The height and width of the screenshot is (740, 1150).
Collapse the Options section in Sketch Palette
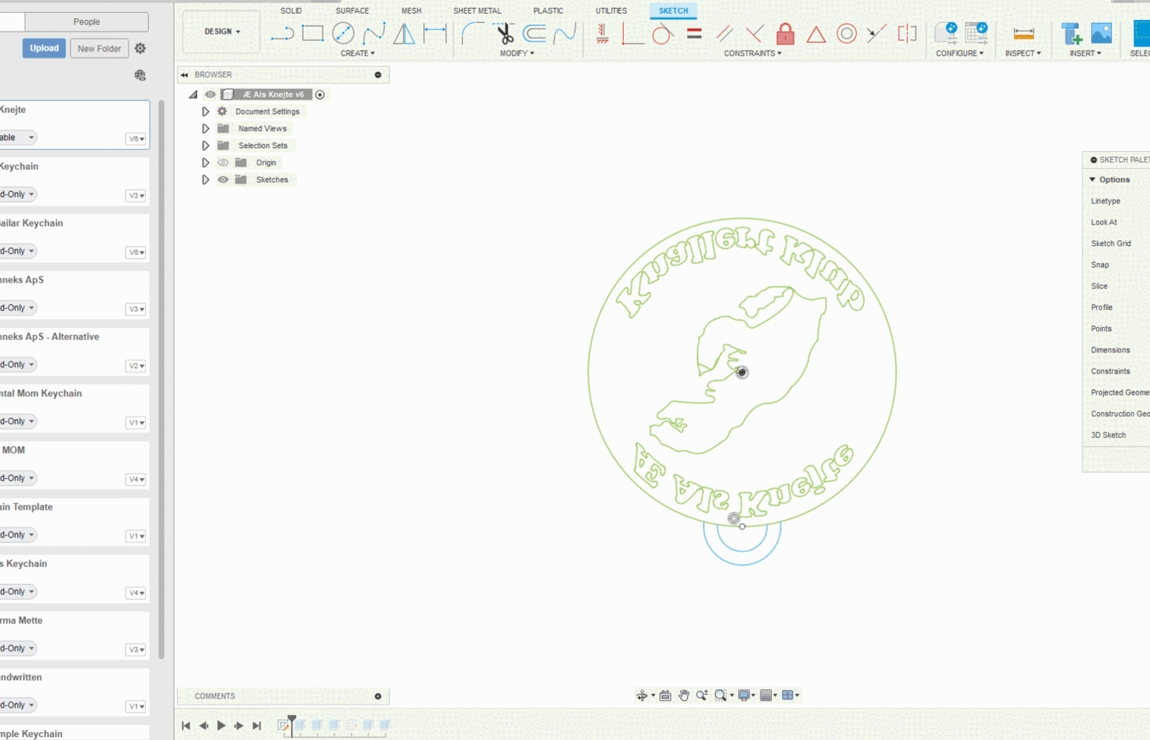pos(1092,180)
